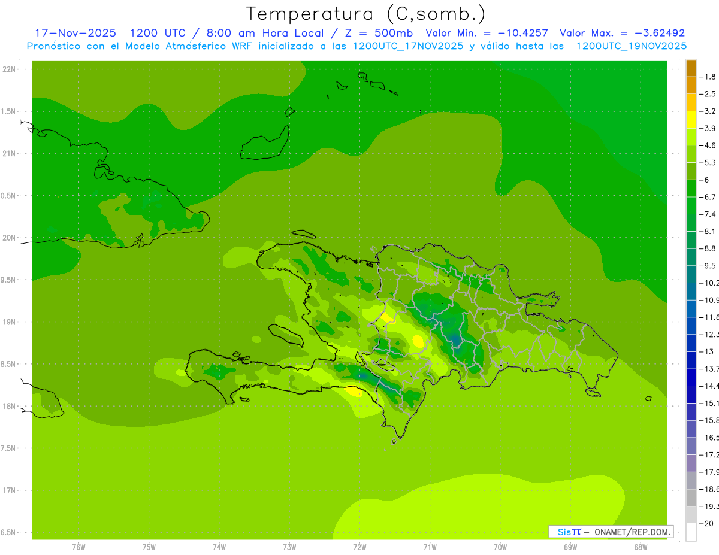Click the 68W longitude axis label

[641, 547]
